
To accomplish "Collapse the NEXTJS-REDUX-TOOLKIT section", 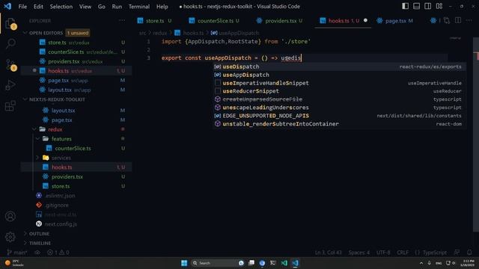I will point(25,99).
